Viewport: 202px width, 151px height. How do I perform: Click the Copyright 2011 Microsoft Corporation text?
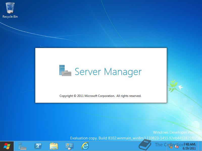[x=100, y=96]
